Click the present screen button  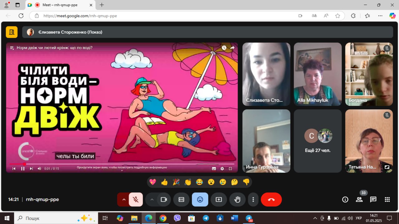coord(219,199)
